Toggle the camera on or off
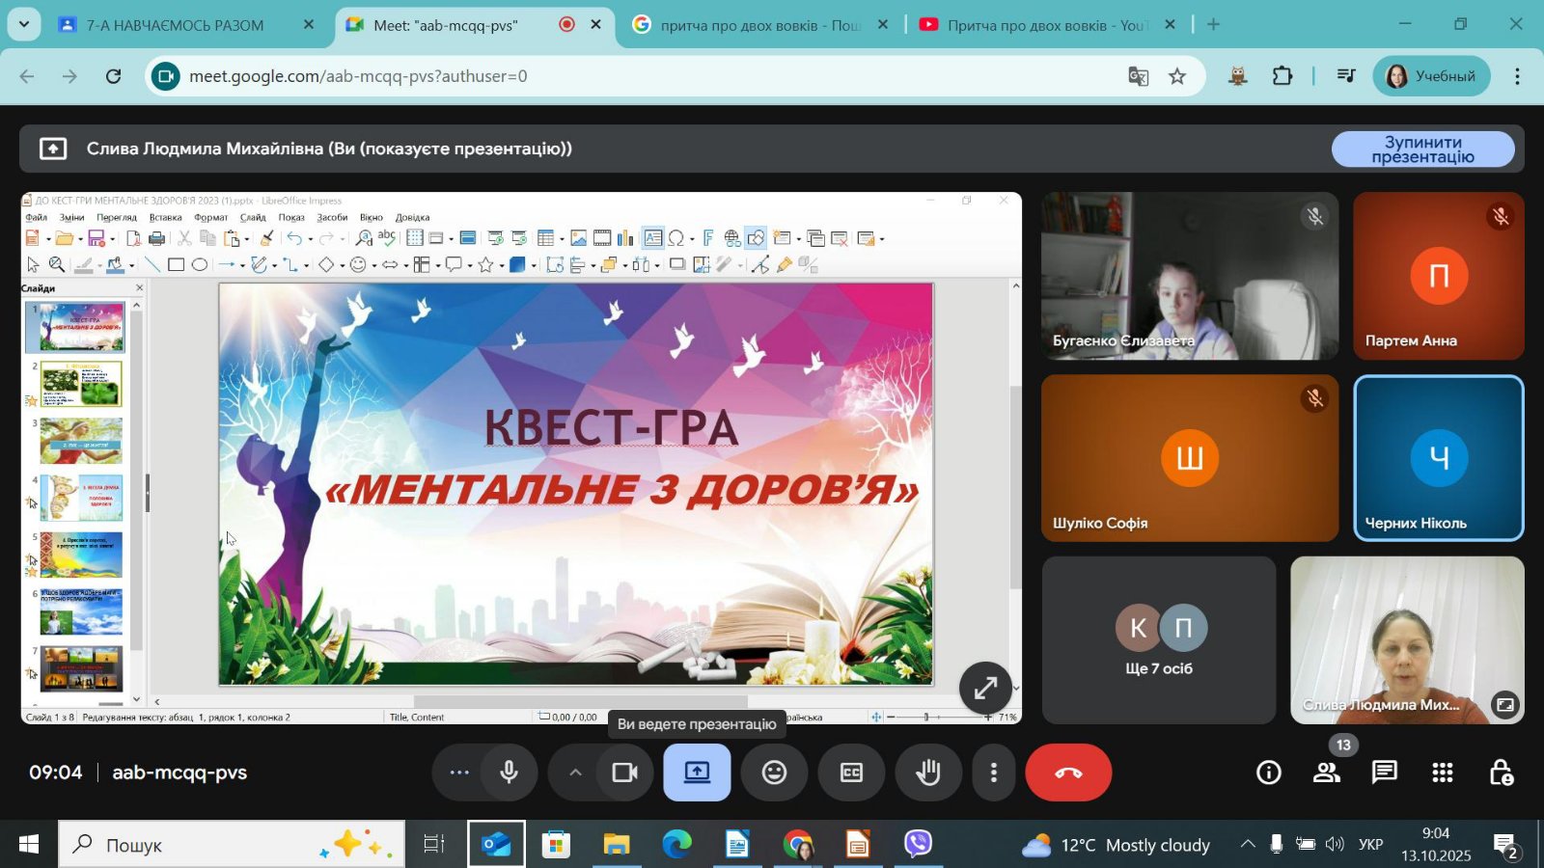This screenshot has height=868, width=1544. [625, 773]
